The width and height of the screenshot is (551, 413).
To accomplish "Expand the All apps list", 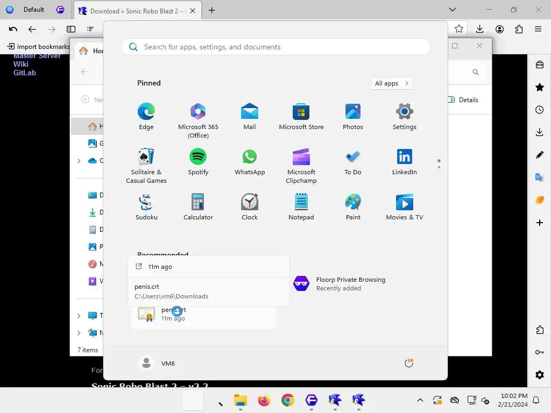I will tap(392, 83).
